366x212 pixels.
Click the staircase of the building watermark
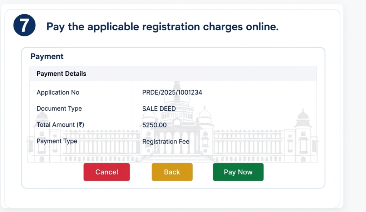(x=177, y=157)
